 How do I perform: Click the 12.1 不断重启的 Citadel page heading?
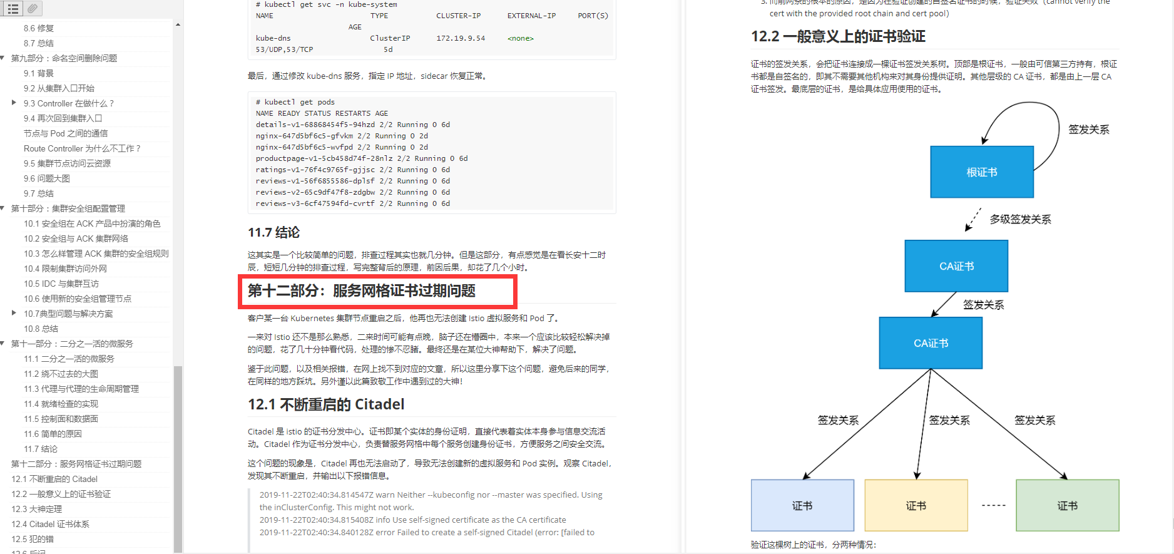326,404
